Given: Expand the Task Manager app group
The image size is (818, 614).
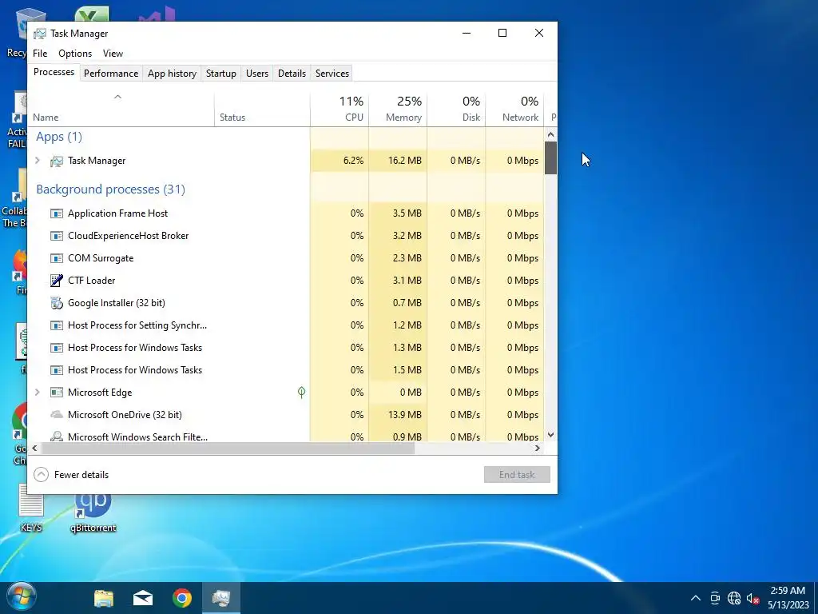Looking at the screenshot, I should point(38,160).
